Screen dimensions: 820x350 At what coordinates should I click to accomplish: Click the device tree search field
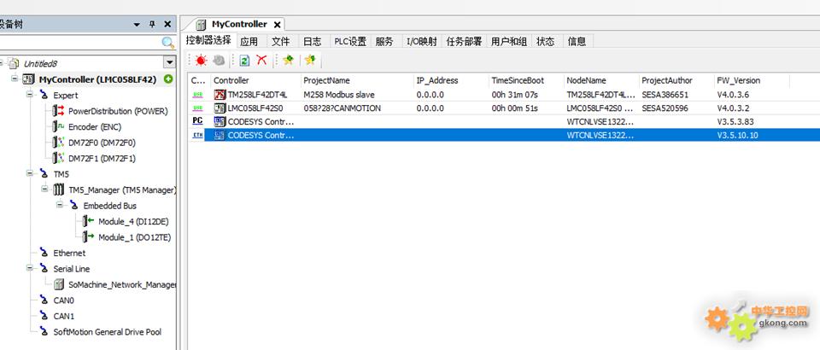80,43
